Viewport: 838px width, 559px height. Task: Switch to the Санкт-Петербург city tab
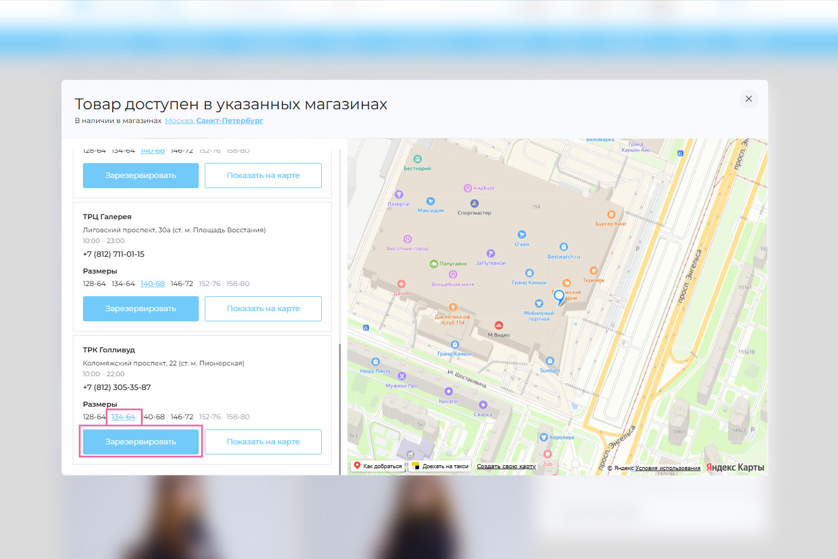point(230,121)
